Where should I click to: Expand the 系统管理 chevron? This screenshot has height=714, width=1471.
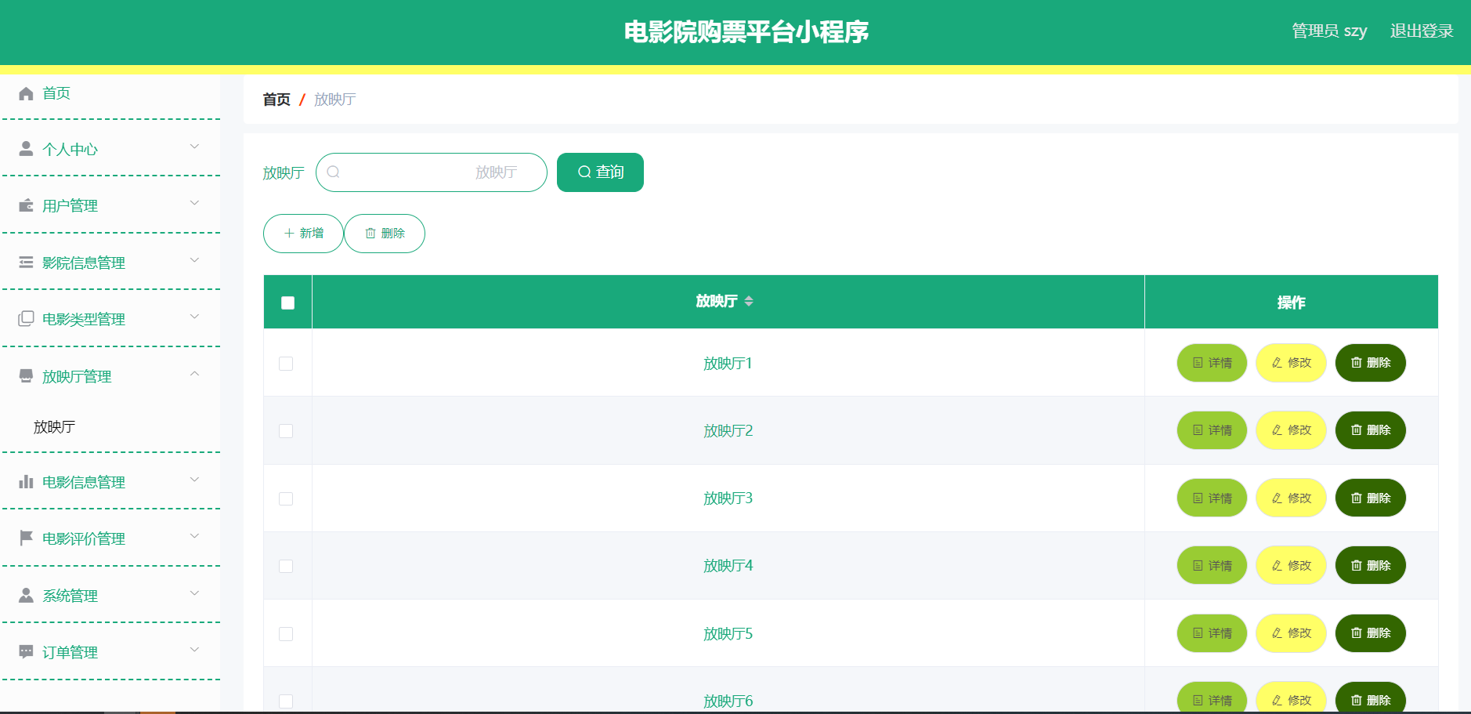194,593
